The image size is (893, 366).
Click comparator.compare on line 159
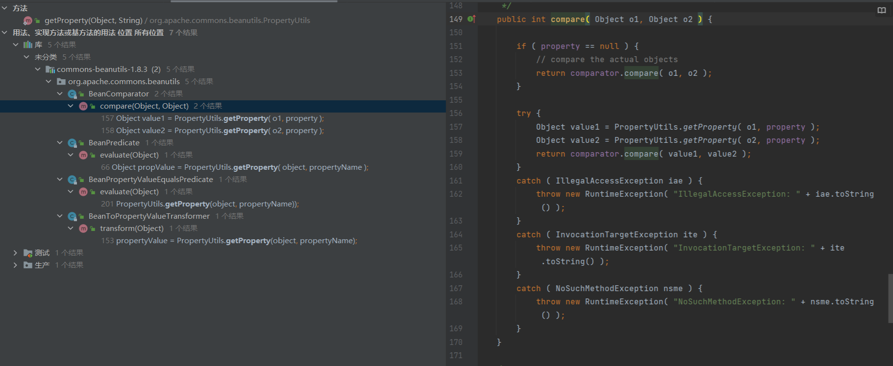point(614,154)
